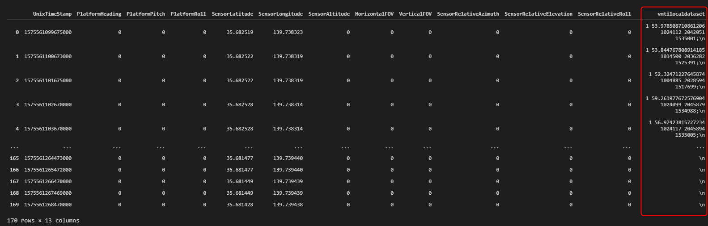This screenshot has width=708, height=226.
Task: Click longitude 139.738314 in row 4
Action: pyautogui.click(x=288, y=129)
